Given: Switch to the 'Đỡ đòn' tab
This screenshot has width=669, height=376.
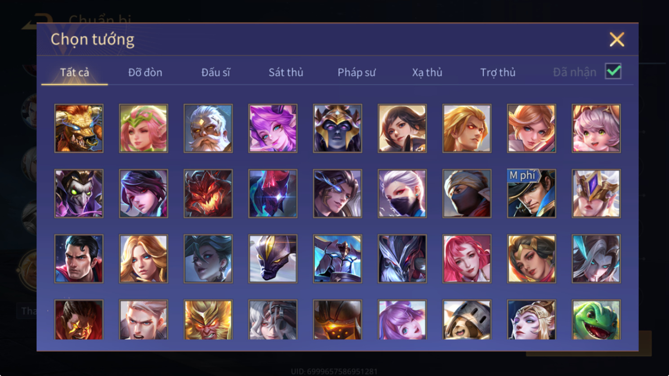Looking at the screenshot, I should (145, 72).
